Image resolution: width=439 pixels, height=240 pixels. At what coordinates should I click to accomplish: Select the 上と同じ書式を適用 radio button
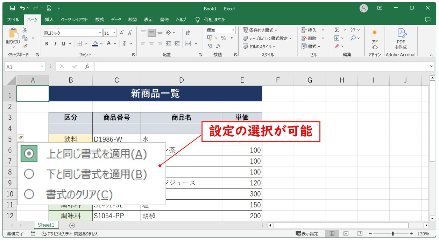29,153
